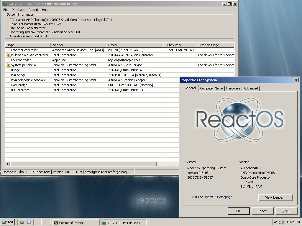This screenshot has height=226, width=302.
Task: Close the Properties for System dialog
Action: tap(296, 80)
